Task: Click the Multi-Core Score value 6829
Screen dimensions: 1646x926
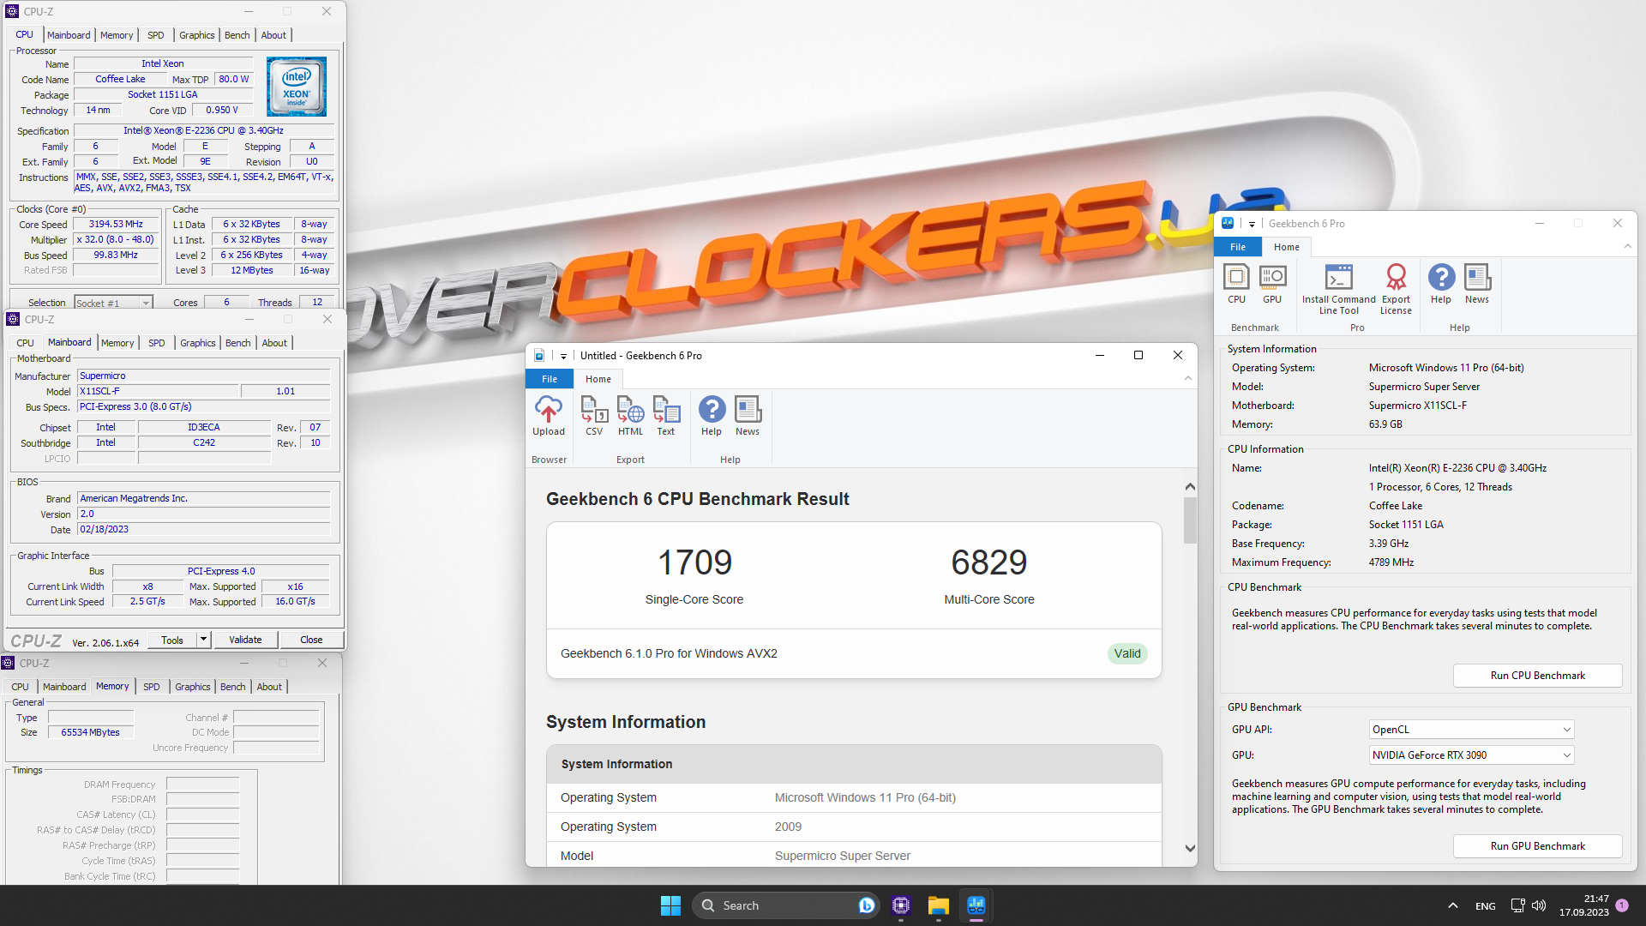Action: click(988, 562)
